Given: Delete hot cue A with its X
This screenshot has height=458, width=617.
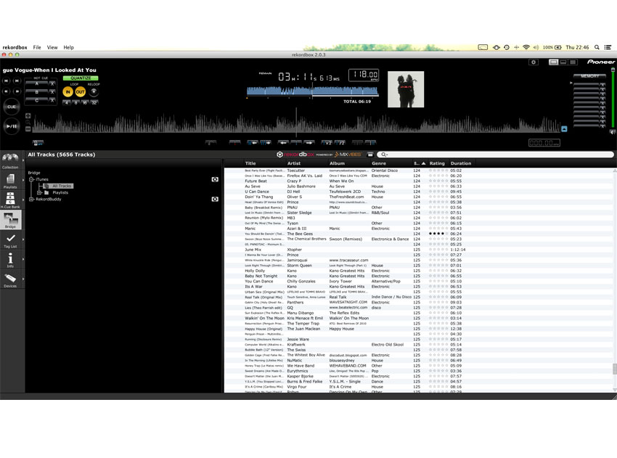Looking at the screenshot, I should click(x=52, y=83).
